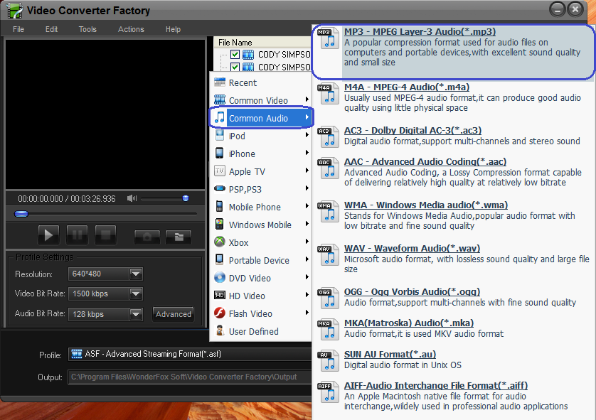This screenshot has height=420, width=596.
Task: Click the OGG format file icon
Action: pos(329,298)
